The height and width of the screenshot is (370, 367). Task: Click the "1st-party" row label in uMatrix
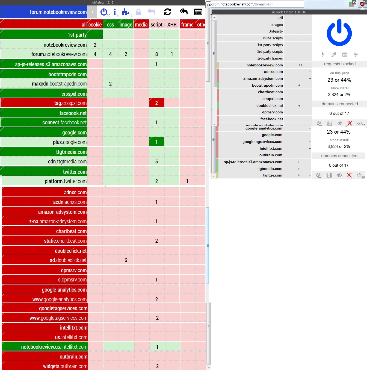point(44,35)
